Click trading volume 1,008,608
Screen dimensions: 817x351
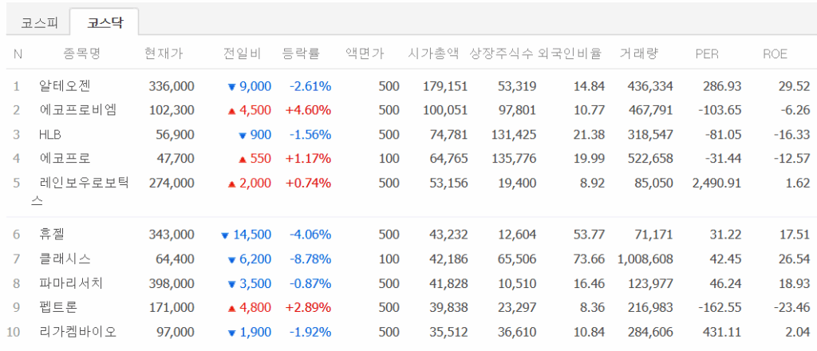645,258
